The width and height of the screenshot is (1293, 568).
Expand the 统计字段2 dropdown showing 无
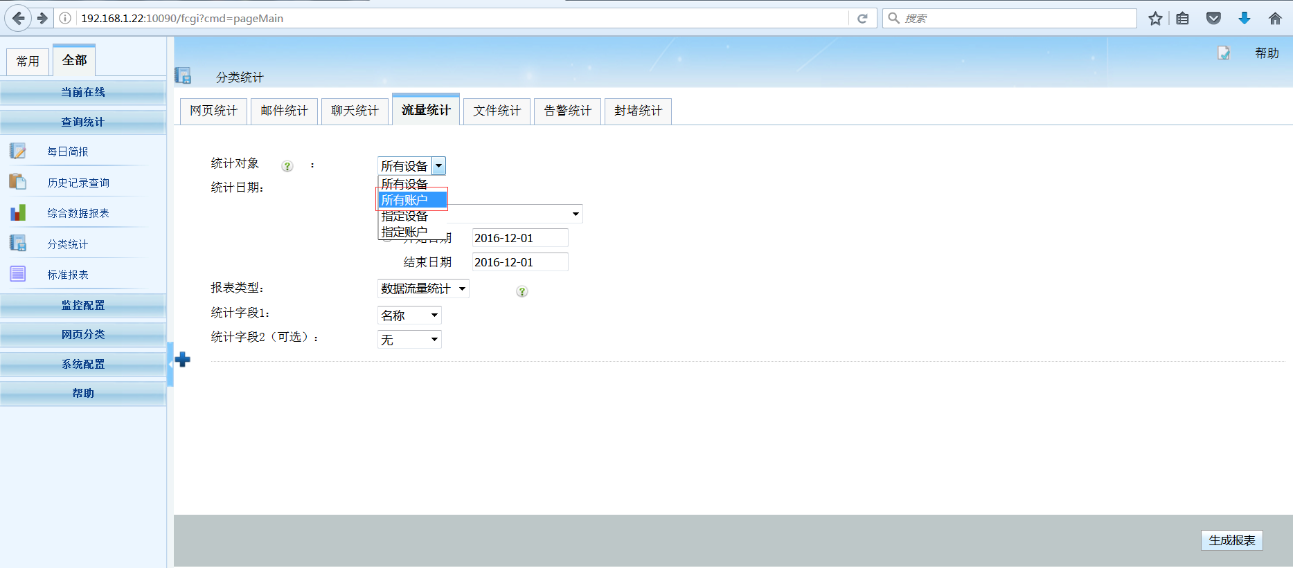(409, 340)
